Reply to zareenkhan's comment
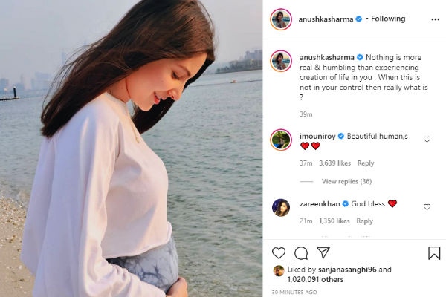Viewport: 446px width, 297px height. pyautogui.click(x=364, y=221)
